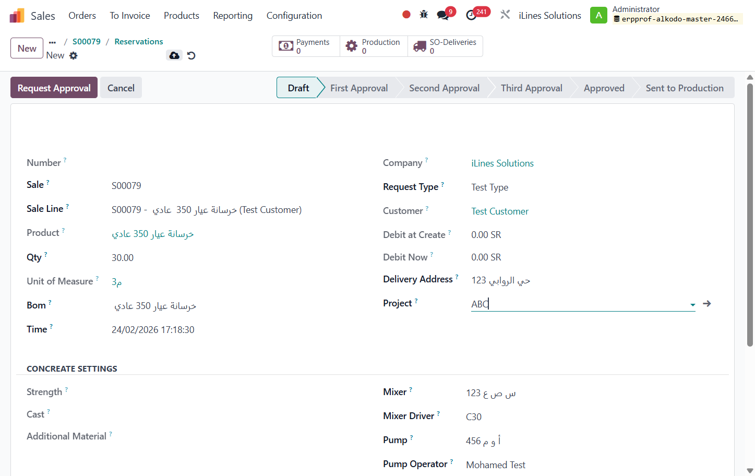Discard changes with the undo icon
This screenshot has height=476, width=755.
click(191, 55)
